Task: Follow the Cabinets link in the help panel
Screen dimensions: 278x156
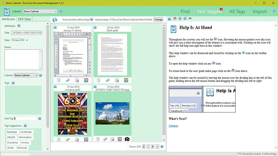Action: click(x=173, y=126)
